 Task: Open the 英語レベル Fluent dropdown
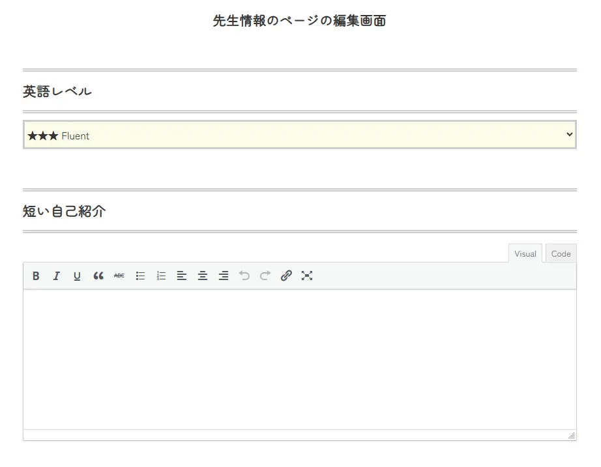pos(300,135)
